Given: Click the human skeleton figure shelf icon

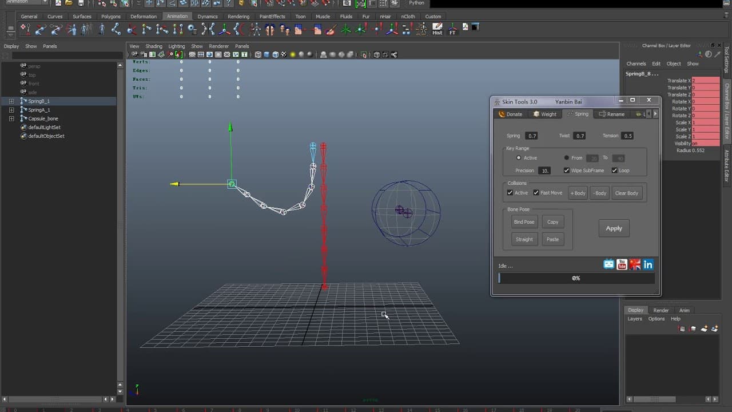Looking at the screenshot, I should coord(255,29).
